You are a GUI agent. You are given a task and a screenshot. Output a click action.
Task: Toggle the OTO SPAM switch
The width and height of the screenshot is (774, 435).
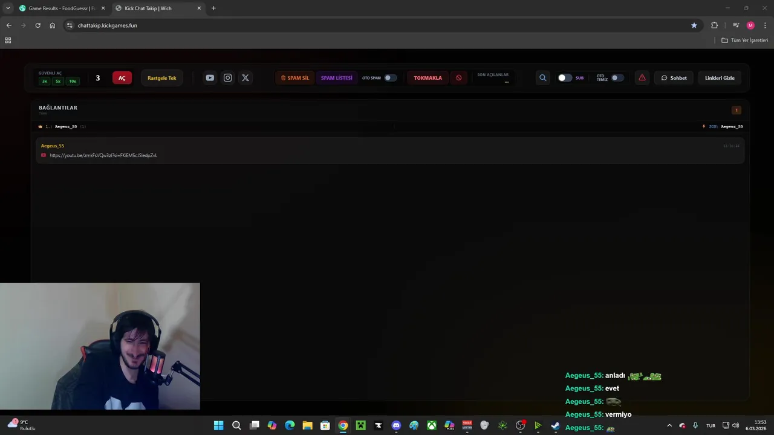pyautogui.click(x=391, y=78)
